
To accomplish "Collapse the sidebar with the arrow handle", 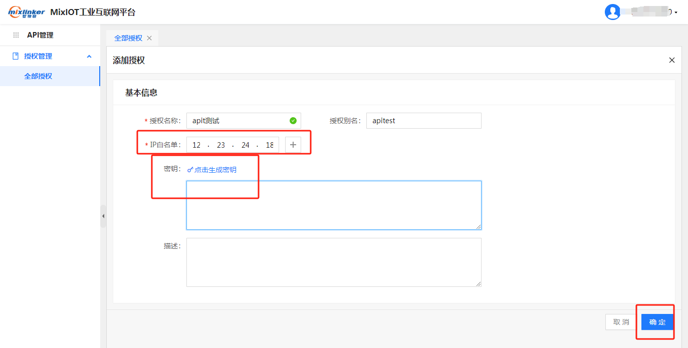I will (x=103, y=216).
